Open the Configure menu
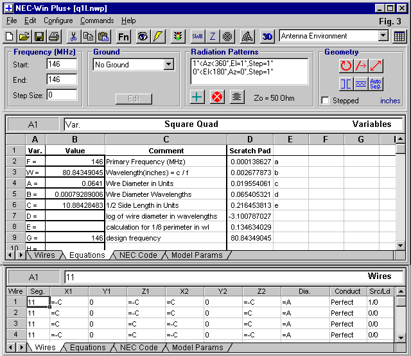Viewport: 411px width, 356px height. pyautogui.click(x=58, y=21)
